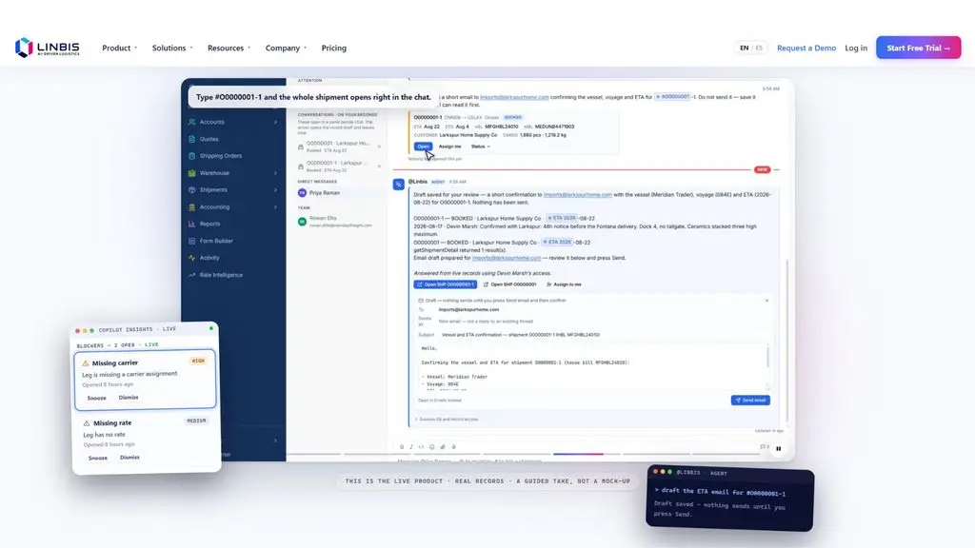Screen dimensions: 975x548
Task: Switch language to ES
Action: pos(759,48)
